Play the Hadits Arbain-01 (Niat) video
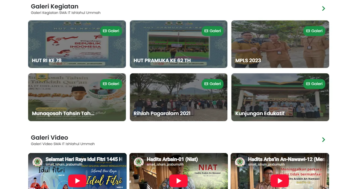This screenshot has width=357, height=189. pyautogui.click(x=178, y=181)
